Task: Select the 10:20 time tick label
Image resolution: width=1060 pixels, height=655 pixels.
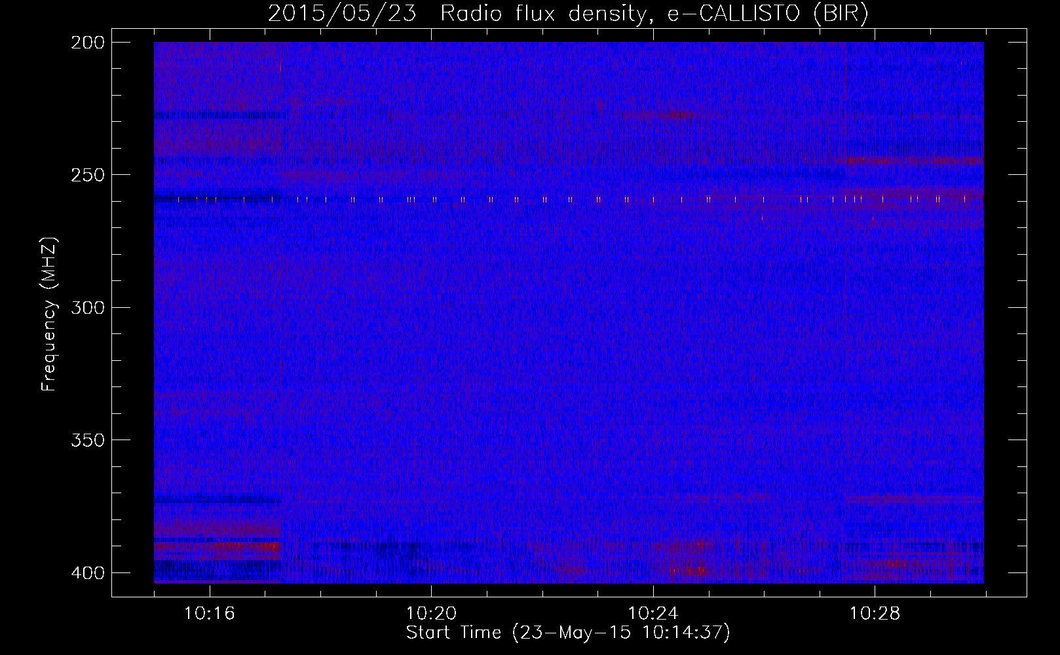Action: pos(431,614)
